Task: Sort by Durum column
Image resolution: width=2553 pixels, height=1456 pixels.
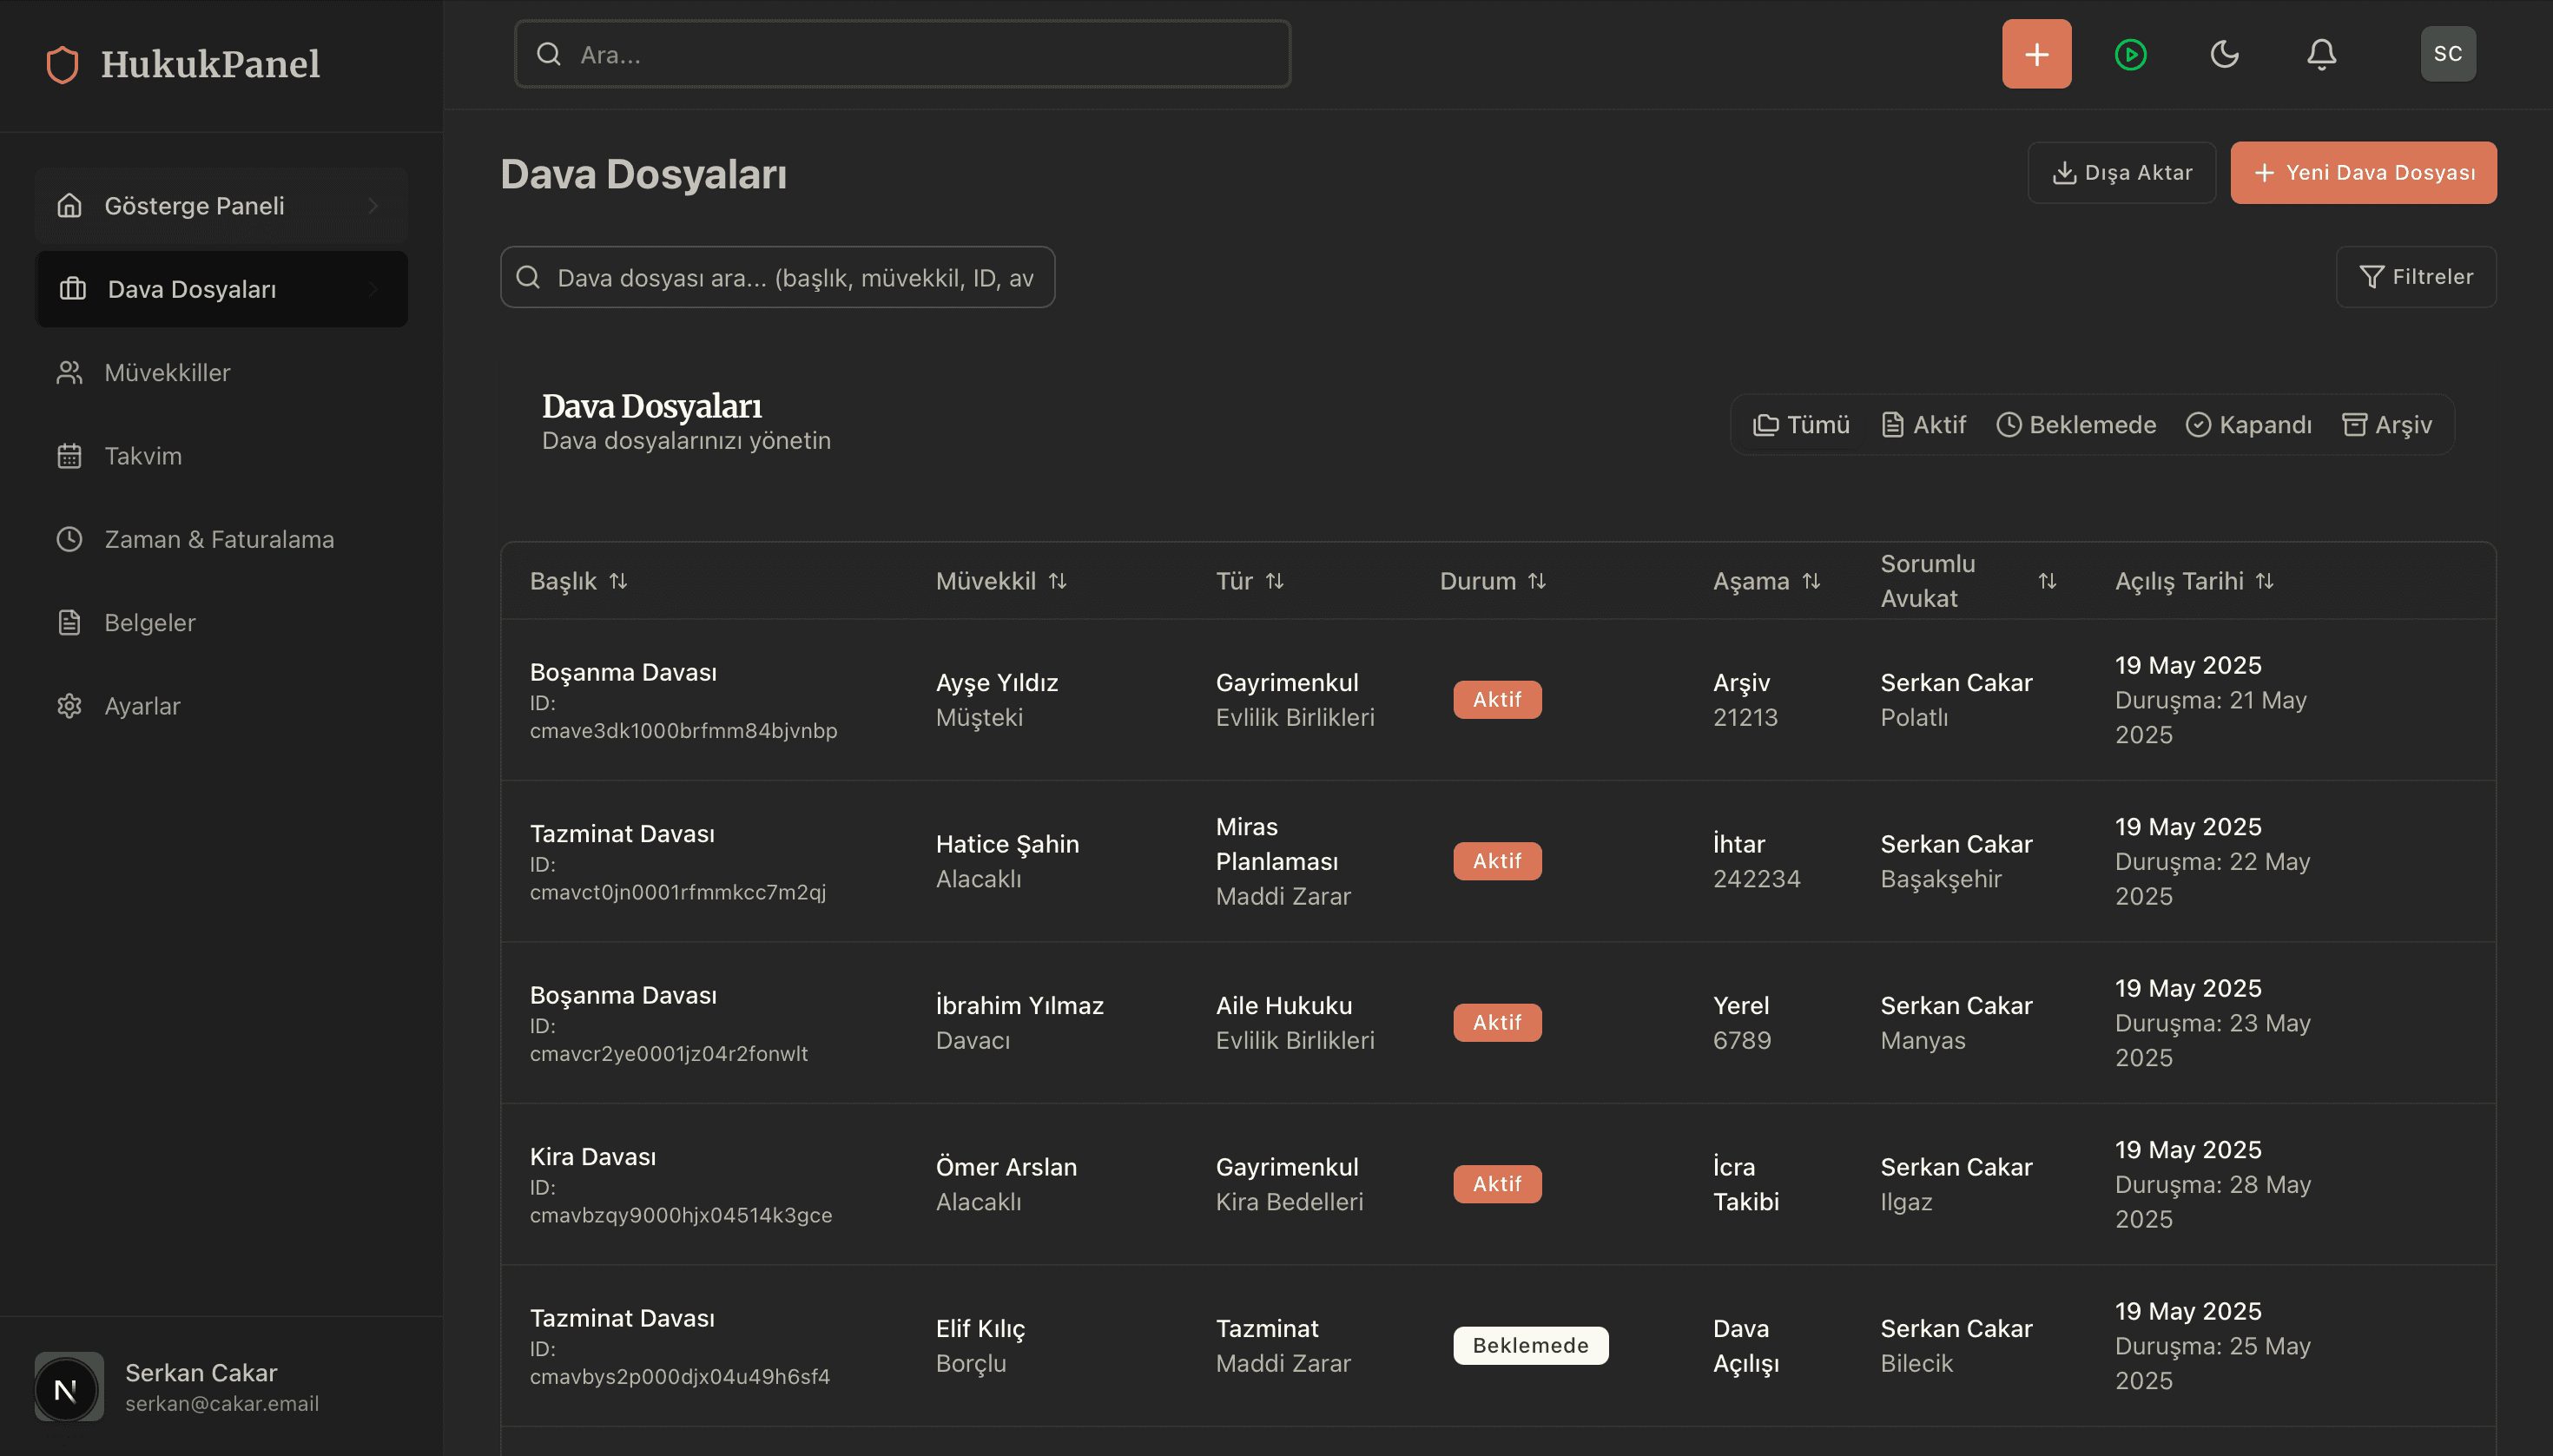Action: click(x=1493, y=581)
